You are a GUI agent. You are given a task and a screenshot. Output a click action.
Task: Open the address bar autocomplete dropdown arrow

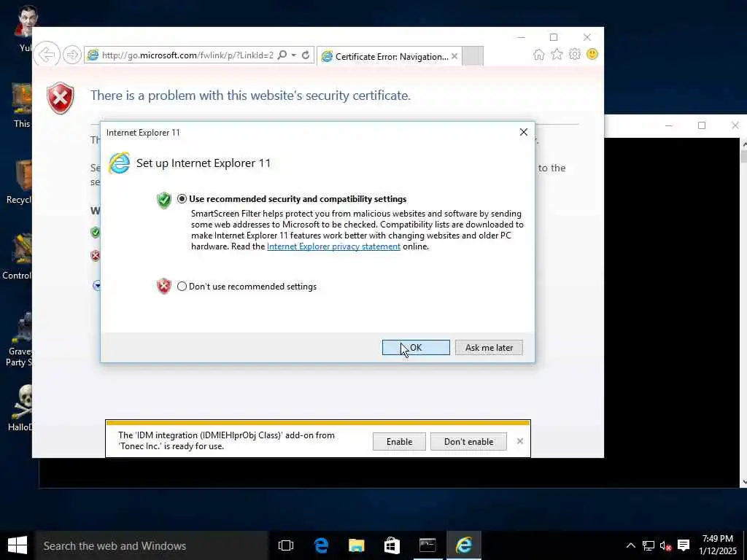tap(294, 55)
